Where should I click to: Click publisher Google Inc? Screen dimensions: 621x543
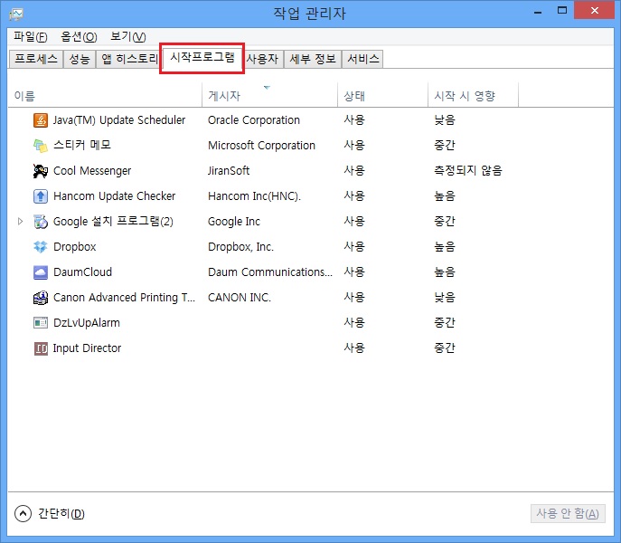(234, 222)
